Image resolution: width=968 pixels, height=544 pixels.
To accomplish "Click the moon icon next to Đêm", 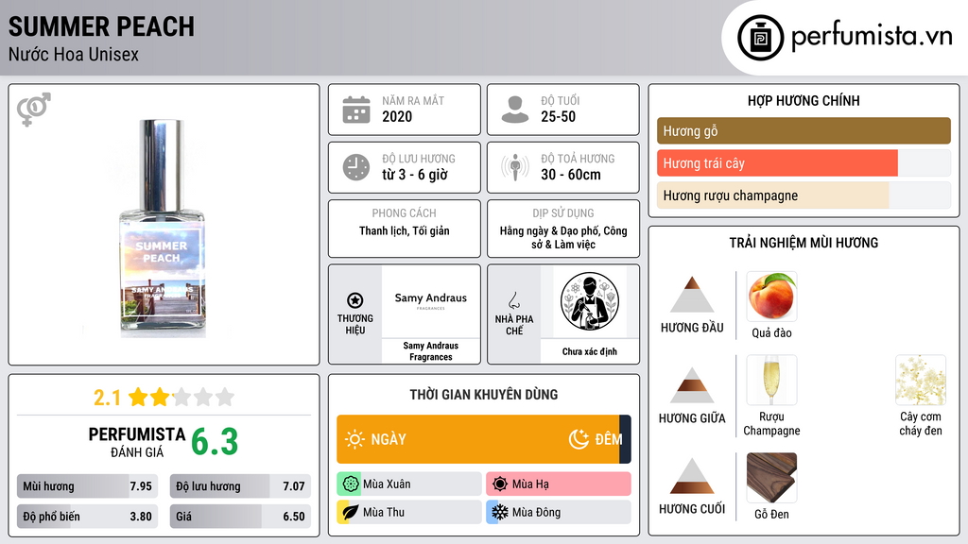I will [579, 439].
